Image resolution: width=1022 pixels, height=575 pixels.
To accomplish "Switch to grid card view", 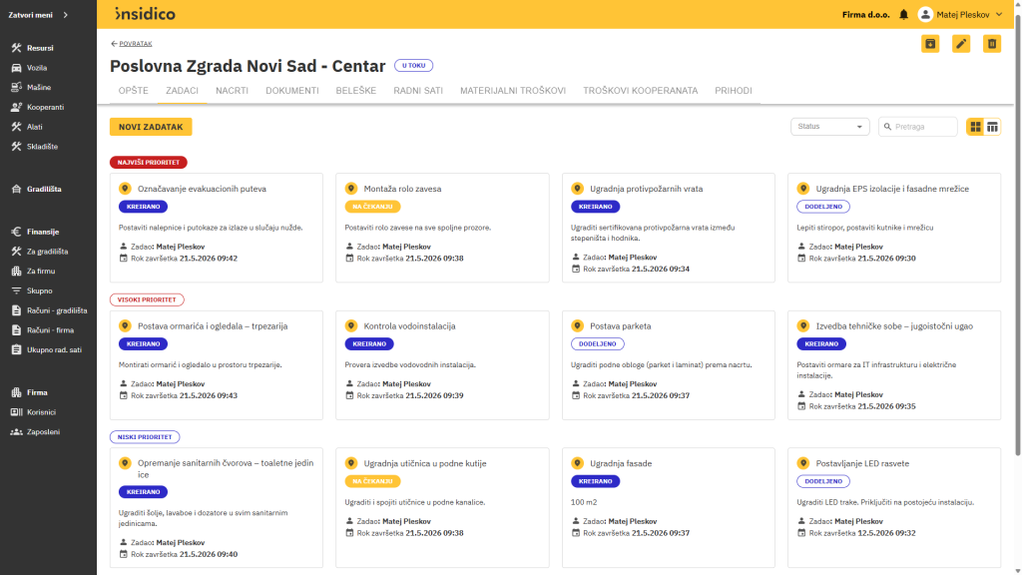I will point(975,127).
